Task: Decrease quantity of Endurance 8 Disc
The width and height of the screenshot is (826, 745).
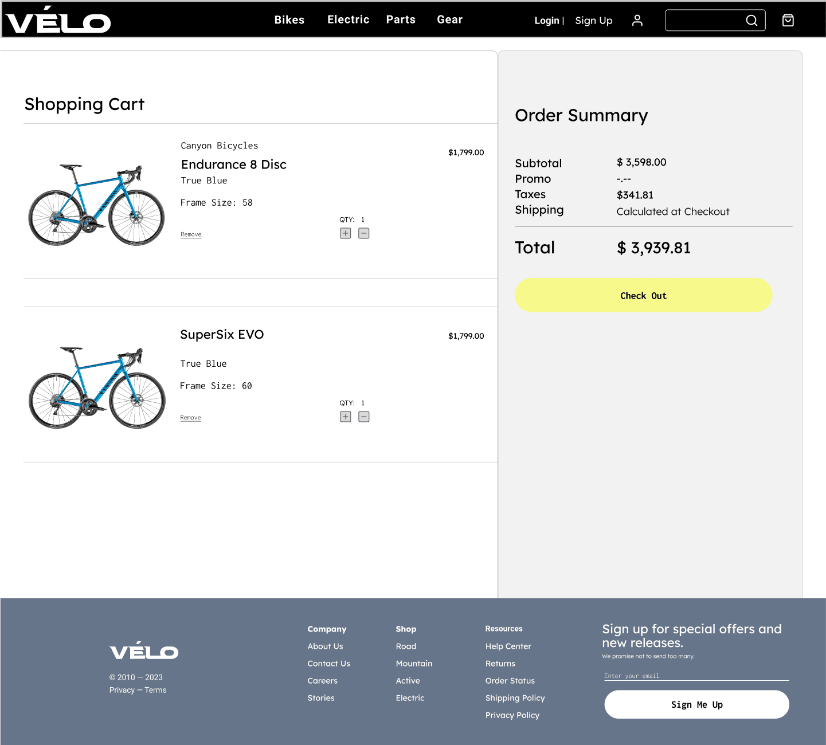Action: coord(363,233)
